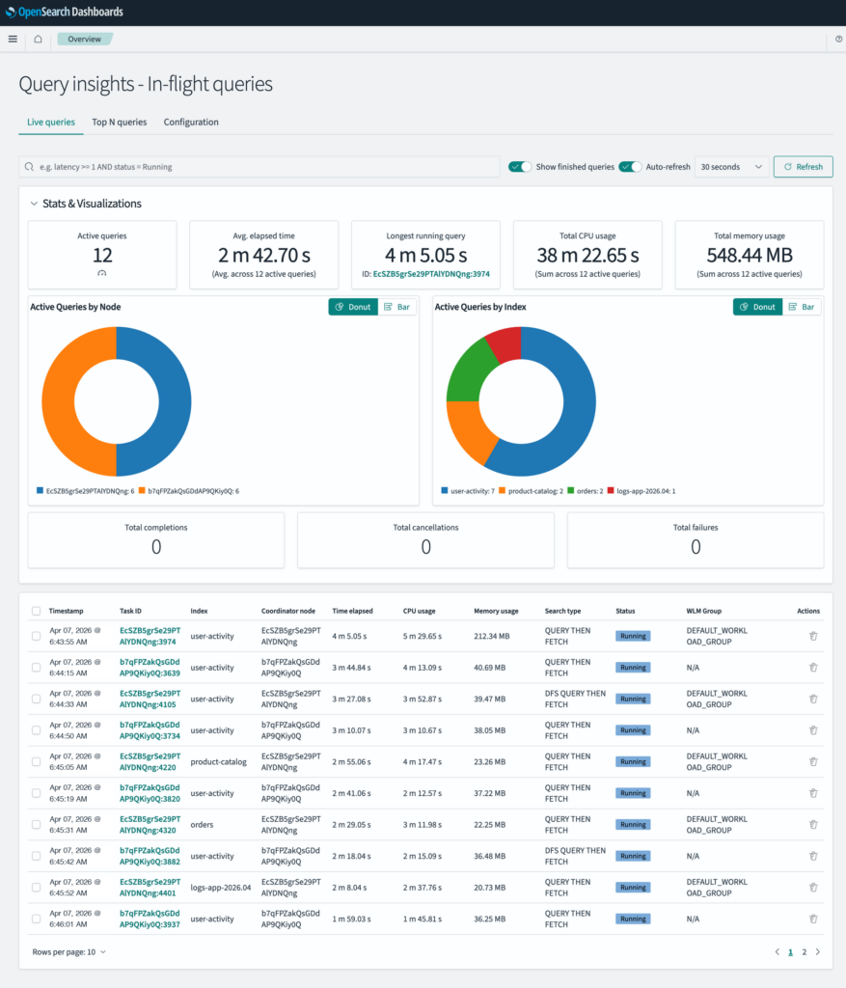The width and height of the screenshot is (846, 988).
Task: Click the Overview breadcrumb
Action: [x=85, y=39]
